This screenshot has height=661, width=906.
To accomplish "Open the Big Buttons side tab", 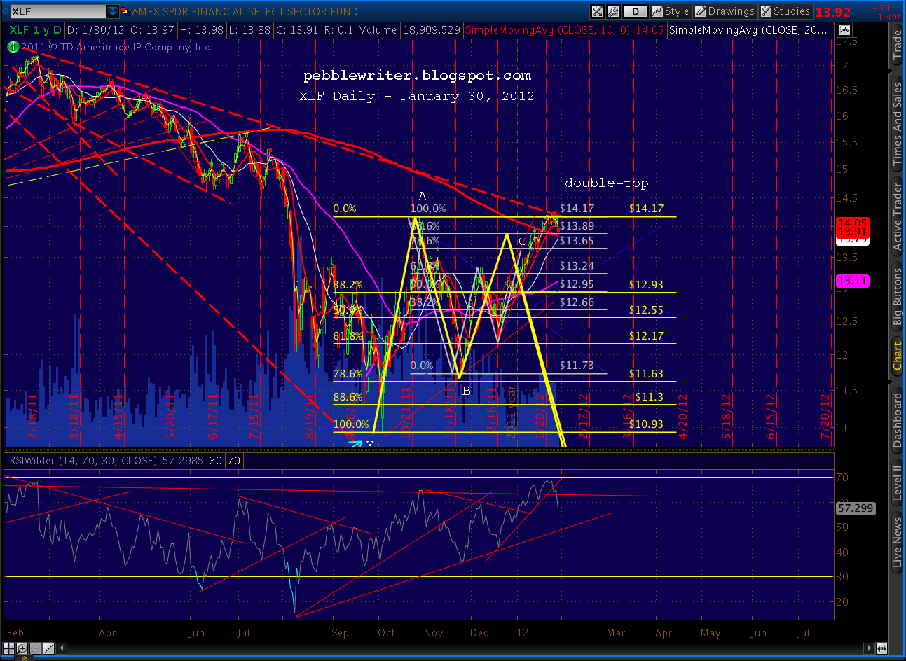I will pos(898,298).
